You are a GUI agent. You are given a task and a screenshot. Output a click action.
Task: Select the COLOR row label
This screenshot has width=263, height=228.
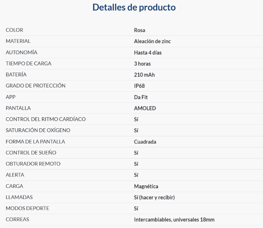(14, 30)
